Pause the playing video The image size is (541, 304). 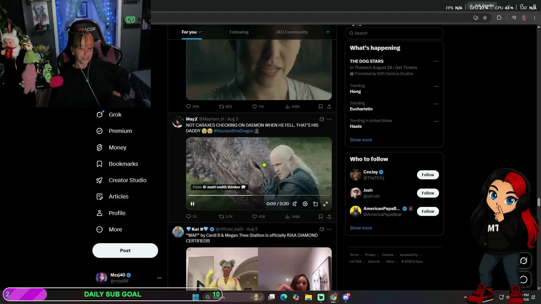(x=192, y=204)
